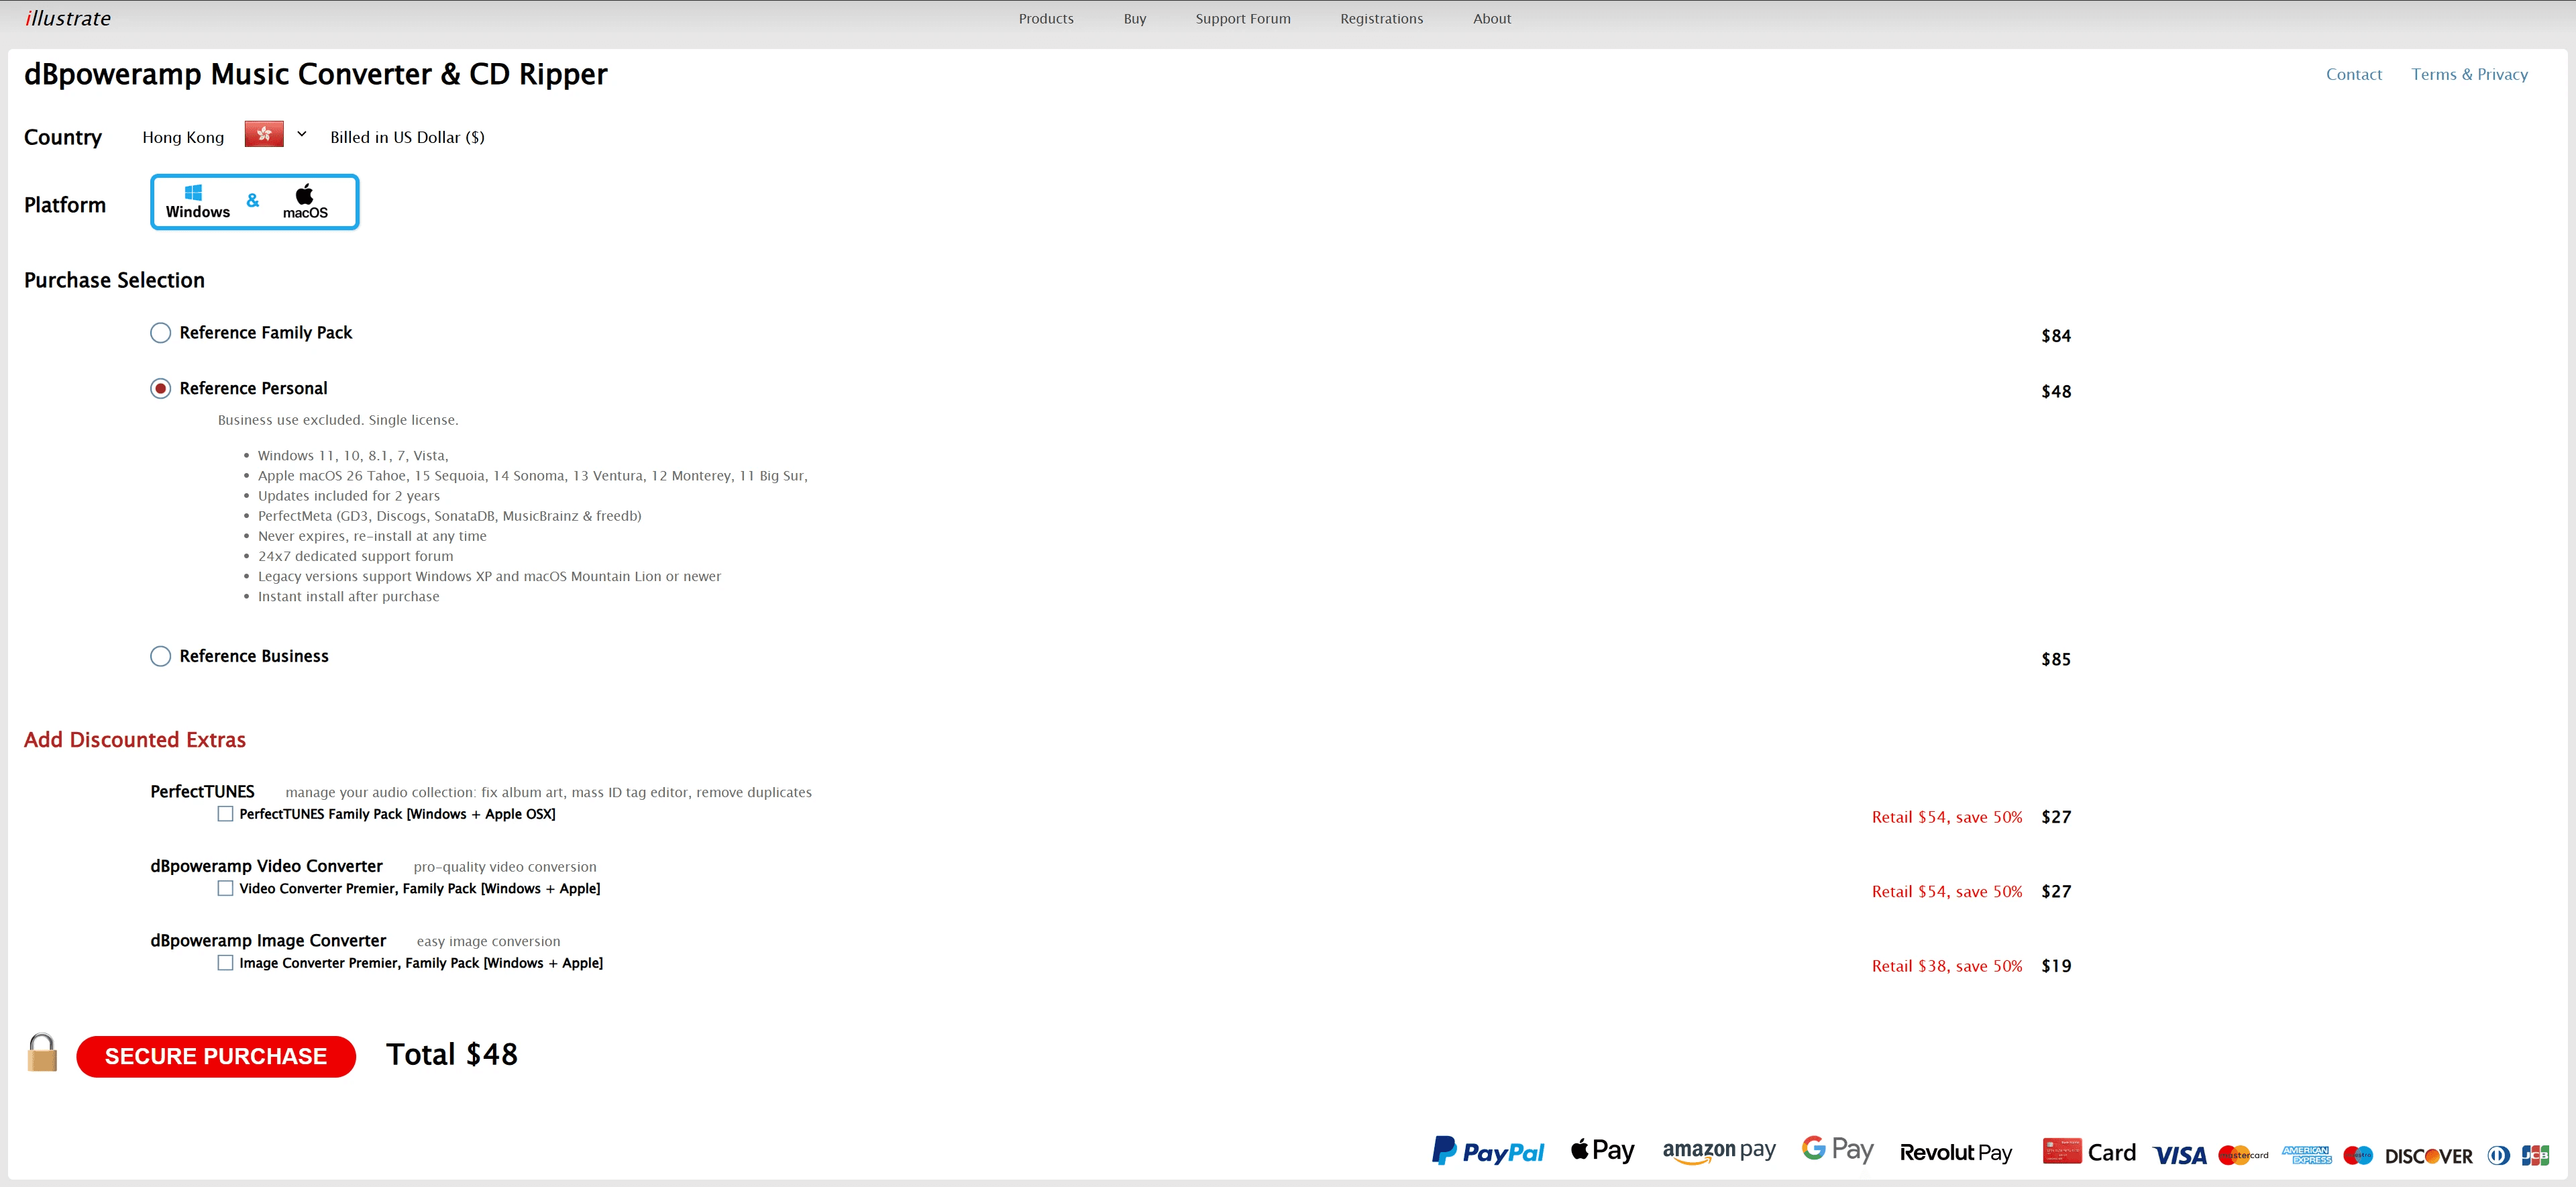
Task: Click the 'easy image conversion' description
Action: (x=488, y=942)
